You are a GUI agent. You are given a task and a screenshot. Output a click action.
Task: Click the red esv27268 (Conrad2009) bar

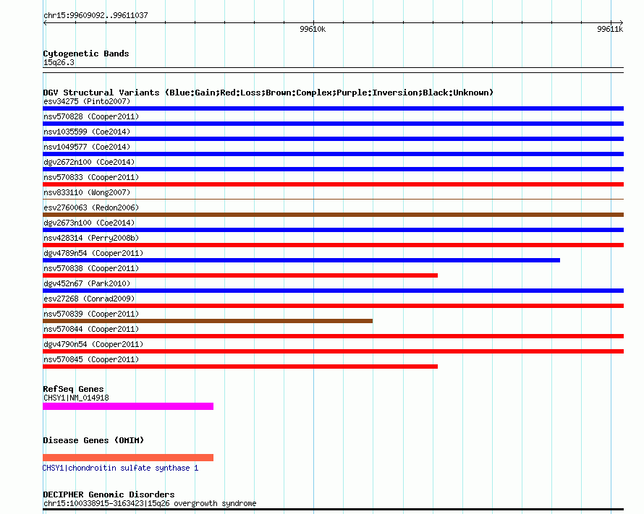pyautogui.click(x=333, y=306)
